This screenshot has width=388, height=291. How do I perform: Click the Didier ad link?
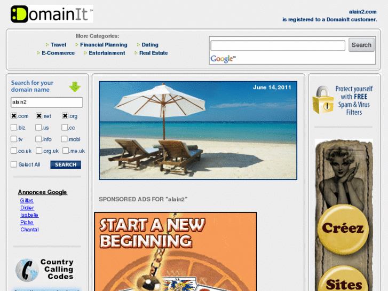(27, 208)
